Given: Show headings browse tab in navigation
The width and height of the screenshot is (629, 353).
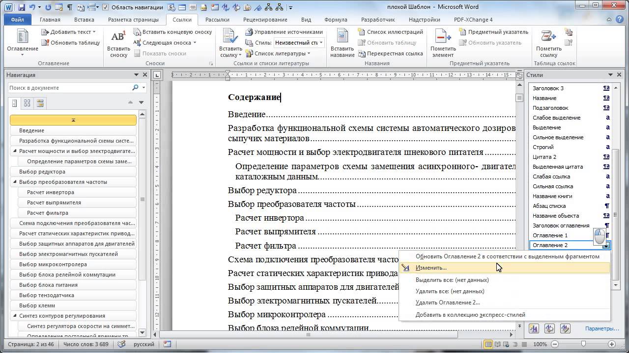Looking at the screenshot, I should pyautogui.click(x=15, y=103).
